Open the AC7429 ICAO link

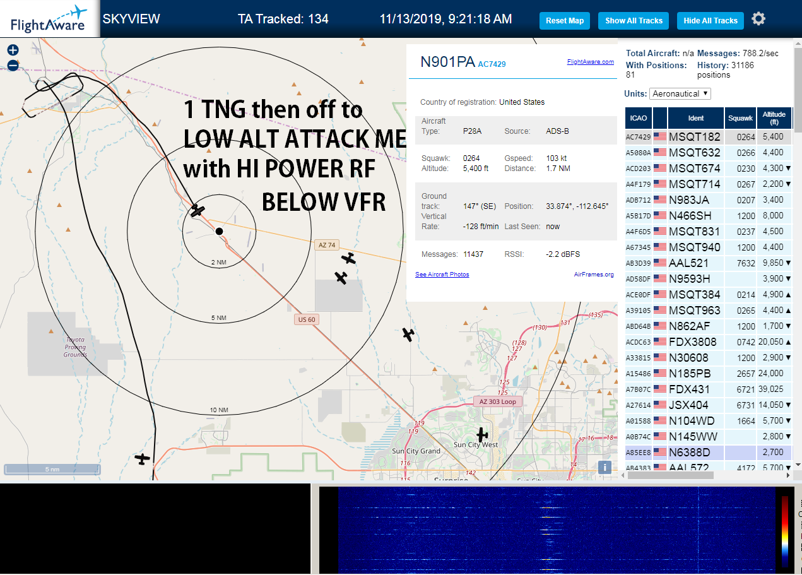click(x=492, y=64)
